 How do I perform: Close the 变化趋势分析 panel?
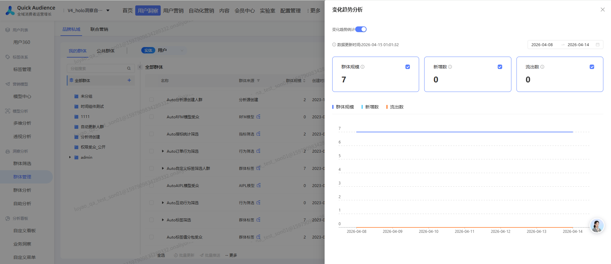(x=602, y=10)
